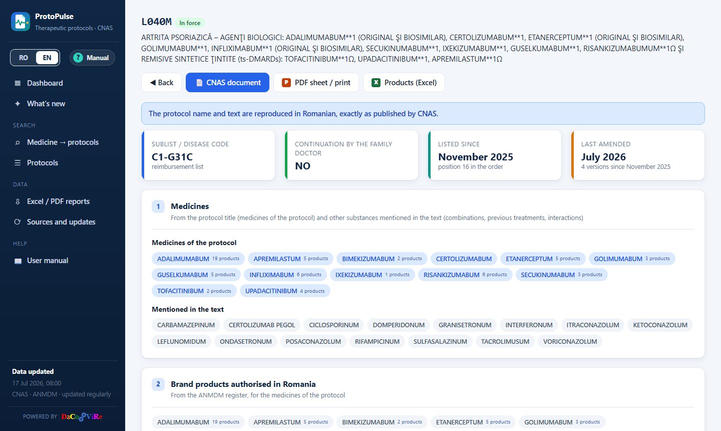Download Products (Excel)
This screenshot has height=431, width=721.
pyautogui.click(x=404, y=83)
